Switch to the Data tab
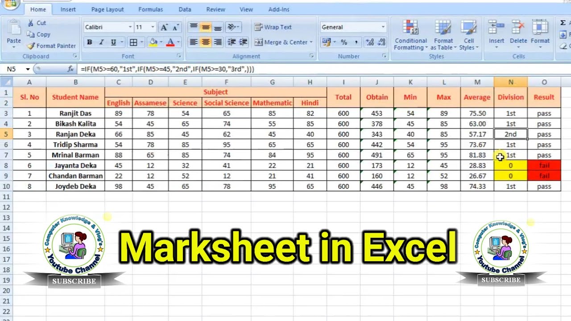 pyautogui.click(x=185, y=9)
